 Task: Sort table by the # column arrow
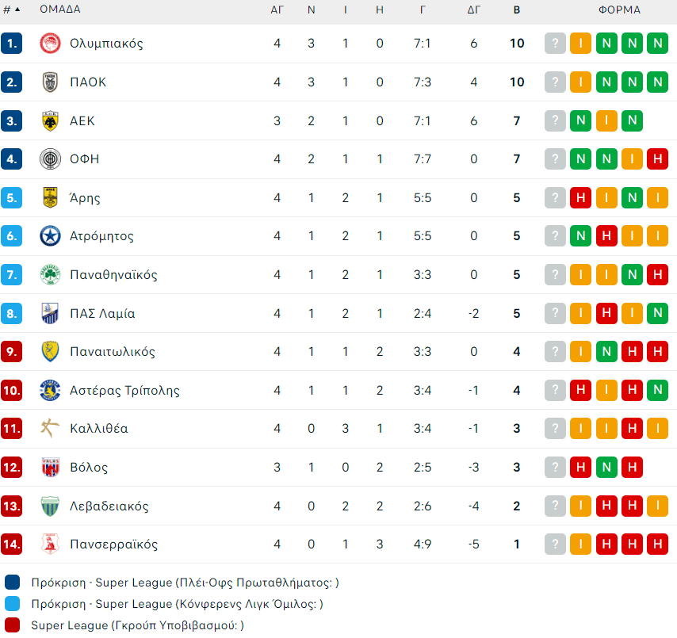17,10
